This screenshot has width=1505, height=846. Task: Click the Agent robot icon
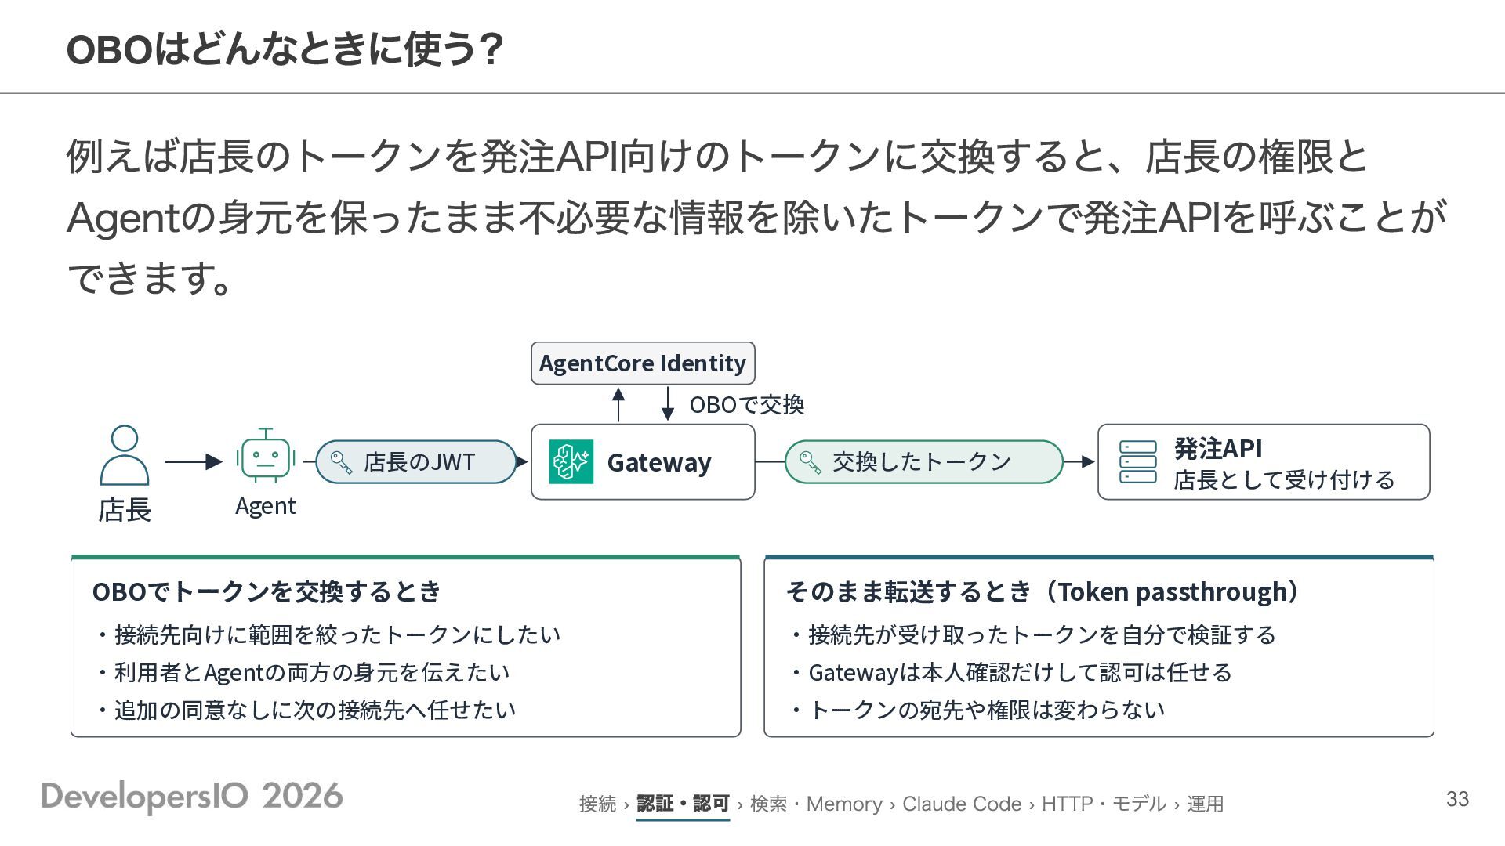point(266,455)
